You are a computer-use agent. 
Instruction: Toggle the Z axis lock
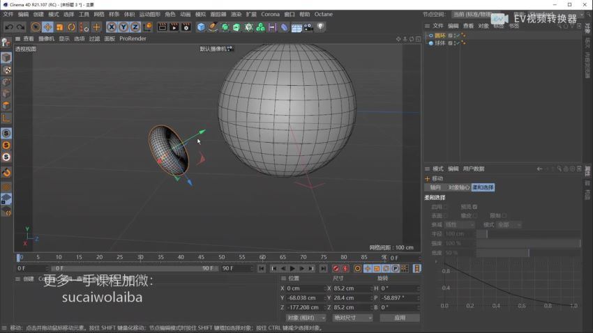click(135, 27)
